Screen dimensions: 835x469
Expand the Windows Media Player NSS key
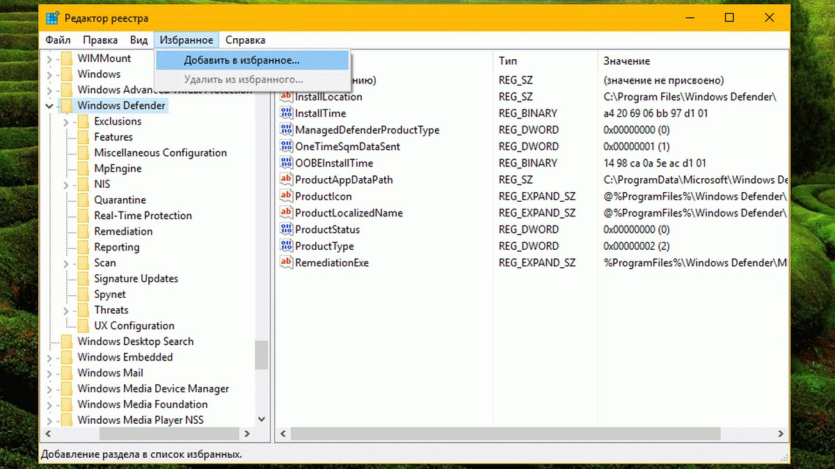(49, 420)
